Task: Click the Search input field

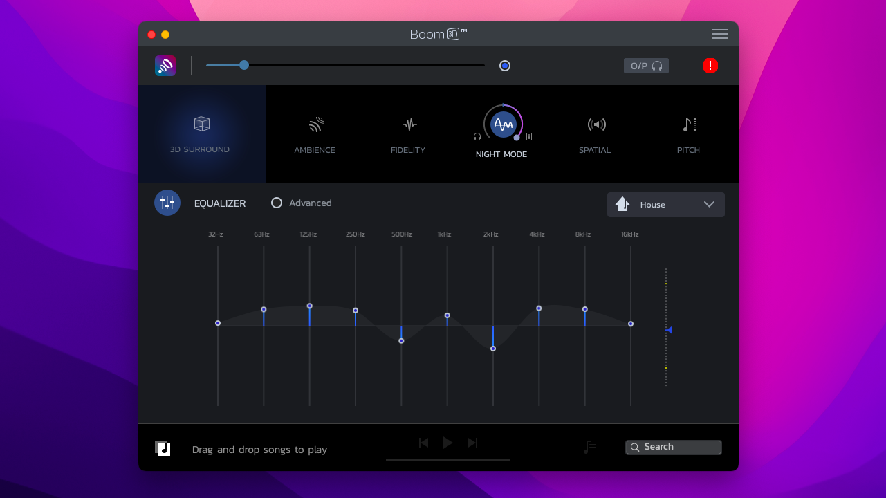Action: pyautogui.click(x=674, y=448)
